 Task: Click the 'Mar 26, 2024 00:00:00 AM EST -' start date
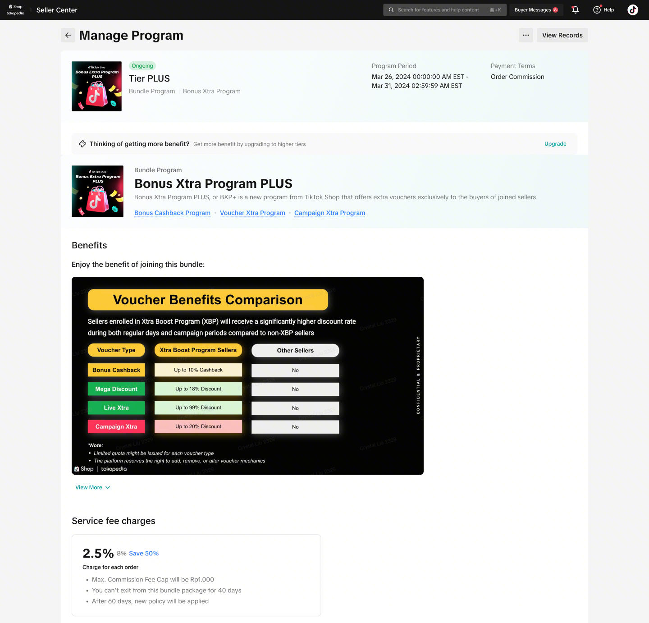420,77
